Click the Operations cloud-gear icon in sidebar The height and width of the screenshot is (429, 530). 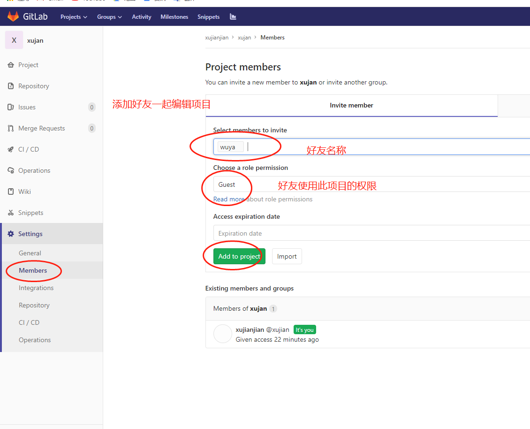point(11,170)
